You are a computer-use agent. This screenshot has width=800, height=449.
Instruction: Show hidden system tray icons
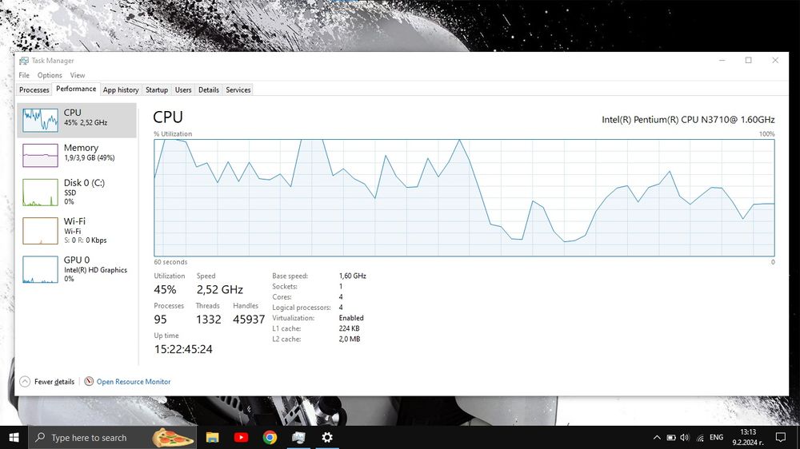pyautogui.click(x=657, y=437)
